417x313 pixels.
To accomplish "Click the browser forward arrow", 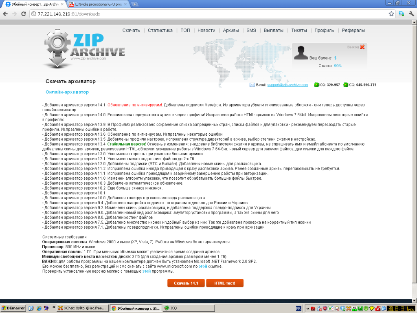I will (14, 14).
